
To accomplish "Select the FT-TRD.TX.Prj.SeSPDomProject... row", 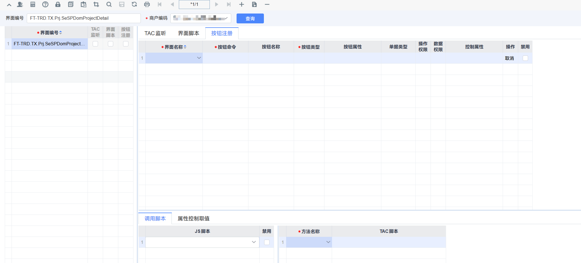I will (50, 44).
